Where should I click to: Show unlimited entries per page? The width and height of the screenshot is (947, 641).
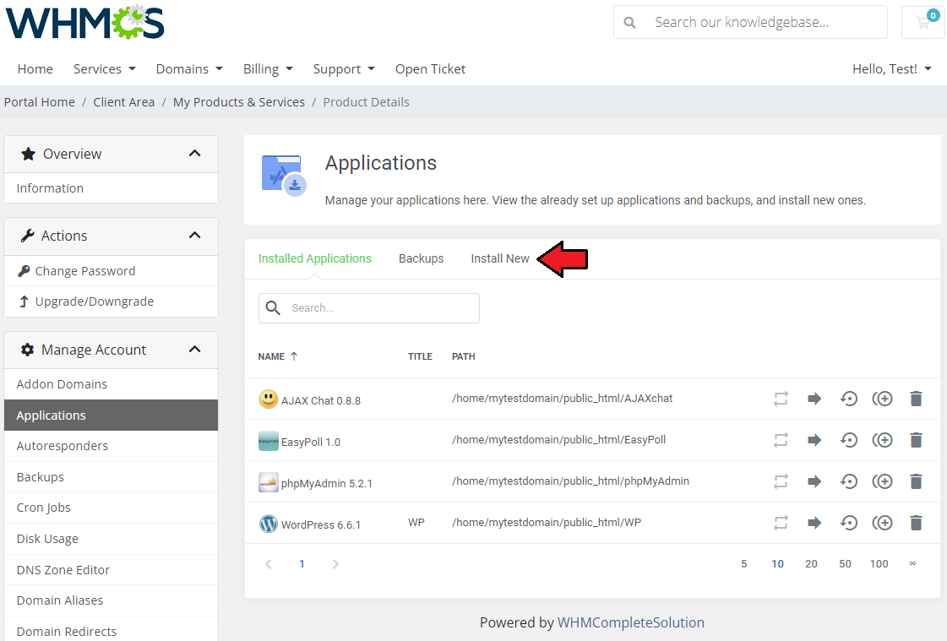click(912, 563)
